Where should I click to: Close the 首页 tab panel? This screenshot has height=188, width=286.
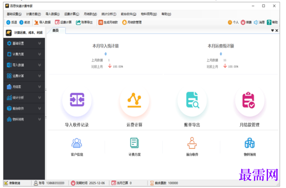277,31
